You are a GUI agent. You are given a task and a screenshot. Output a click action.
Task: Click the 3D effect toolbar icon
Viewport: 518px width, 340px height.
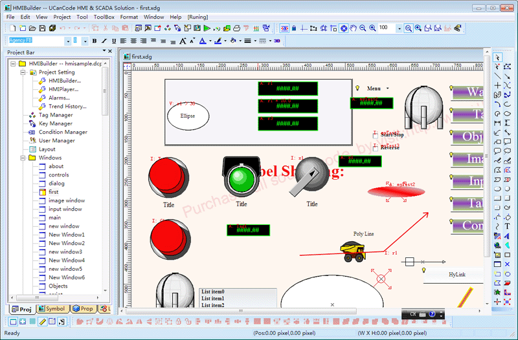point(276,41)
